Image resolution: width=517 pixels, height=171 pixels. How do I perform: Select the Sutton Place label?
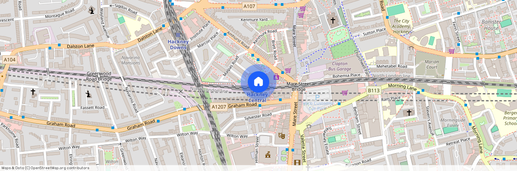(374, 32)
